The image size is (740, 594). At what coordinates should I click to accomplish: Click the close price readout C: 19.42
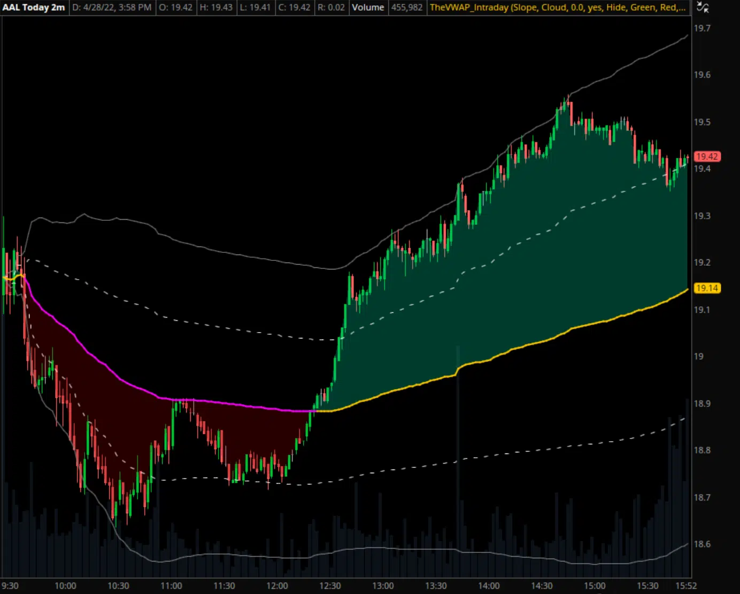[294, 7]
